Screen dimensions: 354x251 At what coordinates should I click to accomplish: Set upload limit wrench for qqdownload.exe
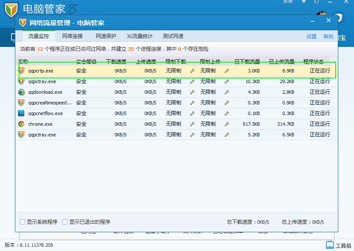(x=227, y=92)
